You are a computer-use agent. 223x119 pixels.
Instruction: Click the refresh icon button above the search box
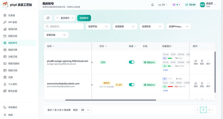click(x=48, y=18)
